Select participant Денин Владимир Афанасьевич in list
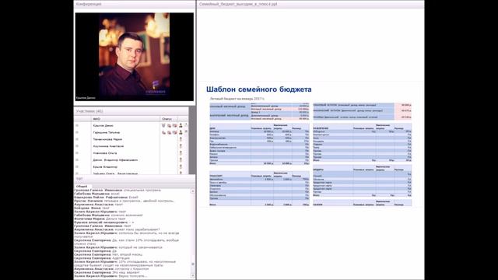The height and width of the screenshot is (280, 498). [x=115, y=160]
